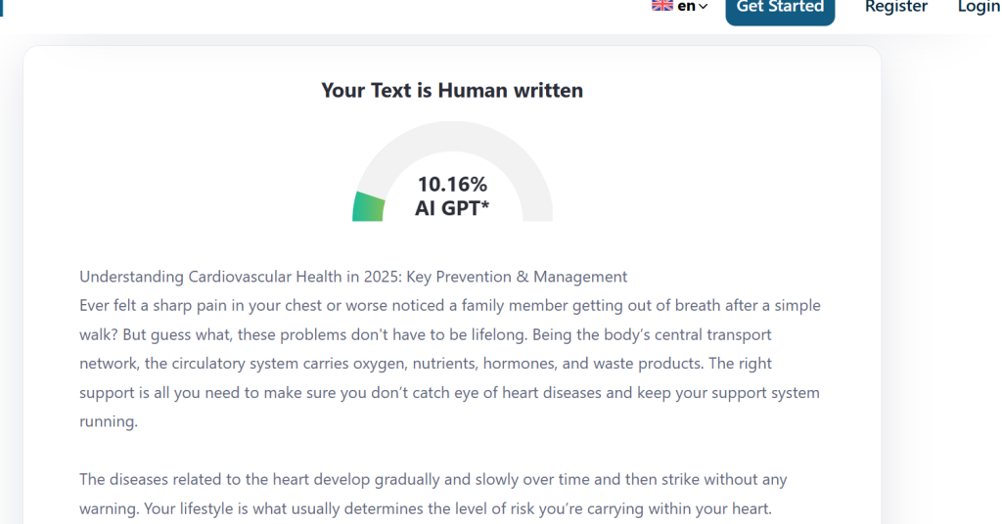Open the Register page link
This screenshot has height=524, width=1002.
click(x=895, y=7)
